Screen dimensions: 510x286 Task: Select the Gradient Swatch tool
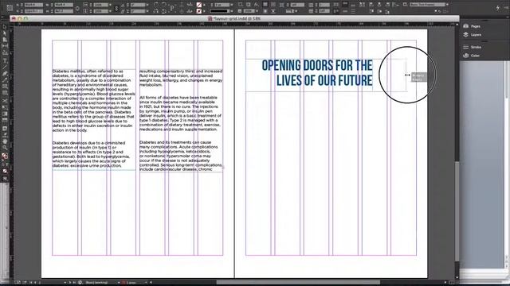coord(5,114)
